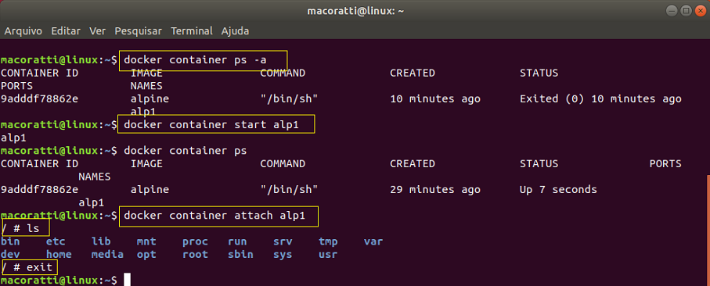Open the Editar menu

pos(66,31)
